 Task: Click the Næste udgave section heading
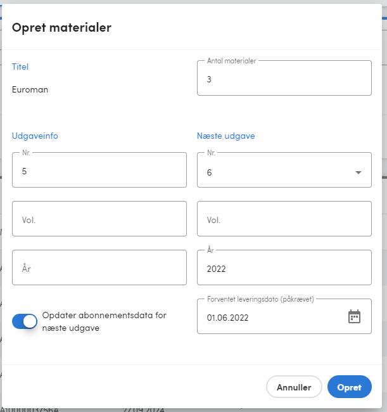(x=225, y=136)
